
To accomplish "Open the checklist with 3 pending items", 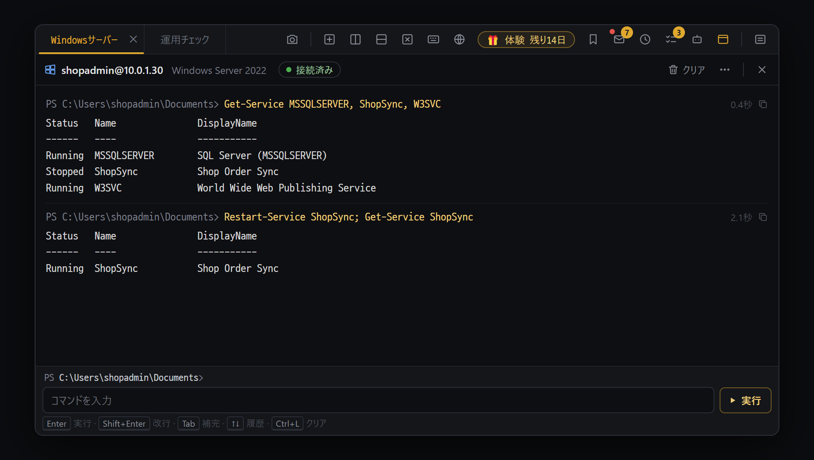I will (671, 40).
